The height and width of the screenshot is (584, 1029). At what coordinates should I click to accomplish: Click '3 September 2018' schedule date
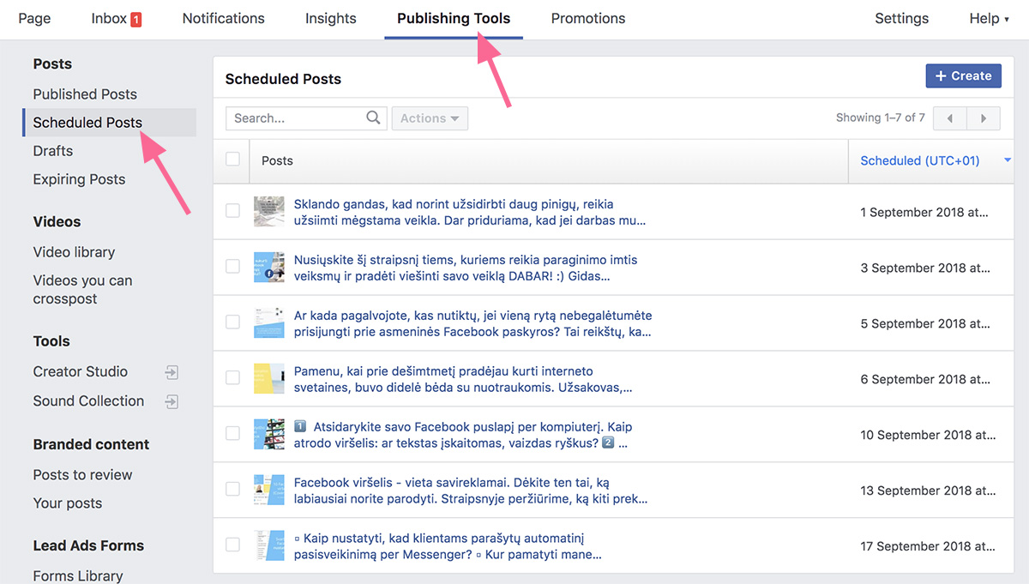click(x=926, y=268)
